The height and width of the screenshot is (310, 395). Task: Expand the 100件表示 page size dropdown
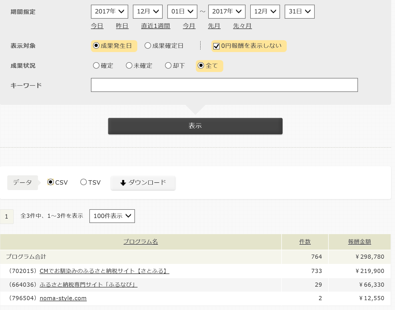pyautogui.click(x=112, y=216)
